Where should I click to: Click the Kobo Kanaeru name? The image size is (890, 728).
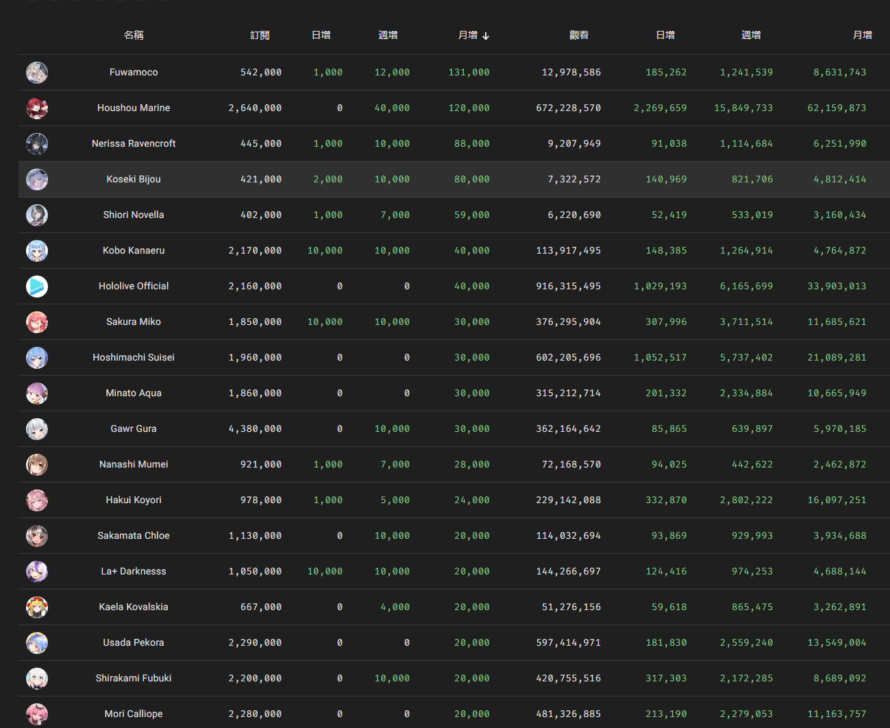(x=134, y=250)
